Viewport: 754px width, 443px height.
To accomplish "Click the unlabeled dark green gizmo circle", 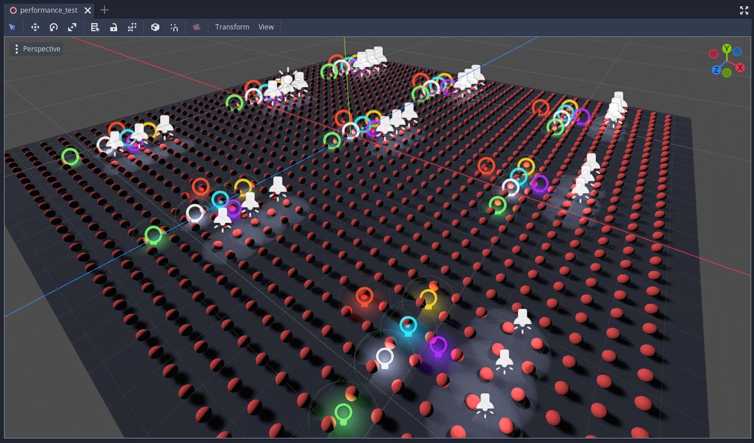I will point(727,73).
